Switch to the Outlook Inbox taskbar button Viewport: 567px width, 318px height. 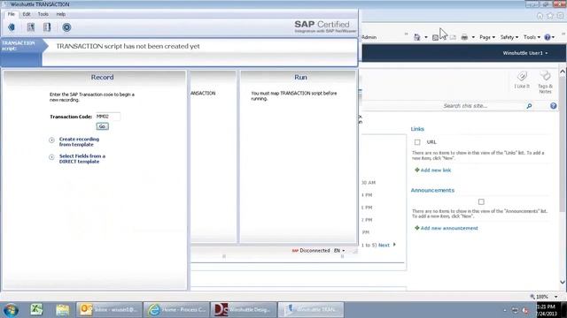point(109,310)
